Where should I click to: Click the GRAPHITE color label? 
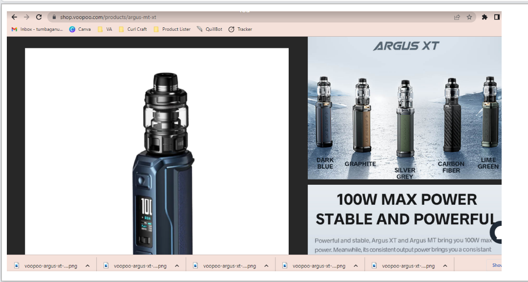click(360, 164)
